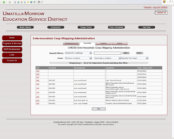This screenshot has width=174, height=139.
Task: Click the Tent. Ship Date column header
Action: [149, 68]
